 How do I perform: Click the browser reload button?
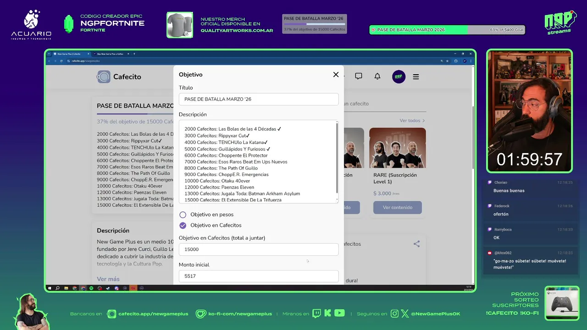point(61,61)
